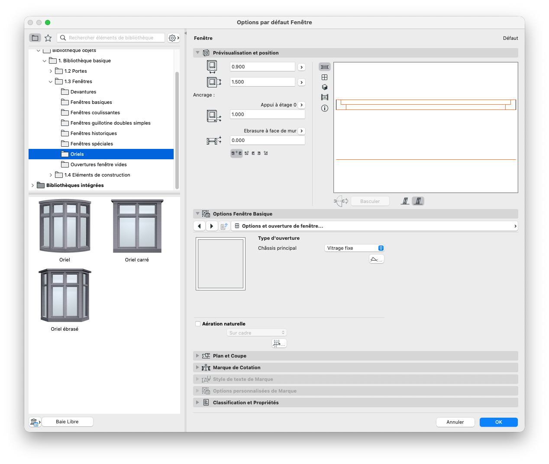Click the Baie Libre button
This screenshot has height=464, width=549.
[x=67, y=422]
